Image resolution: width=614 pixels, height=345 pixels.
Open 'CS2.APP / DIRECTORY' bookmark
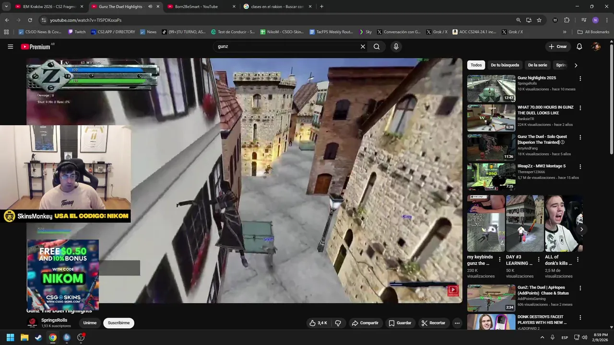[113, 32]
